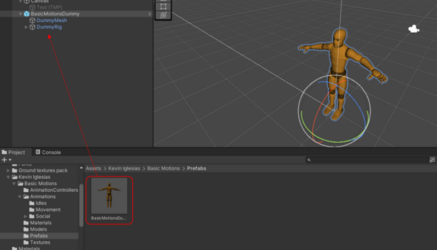Open search-by-type filter icon in Project panel

432,160
